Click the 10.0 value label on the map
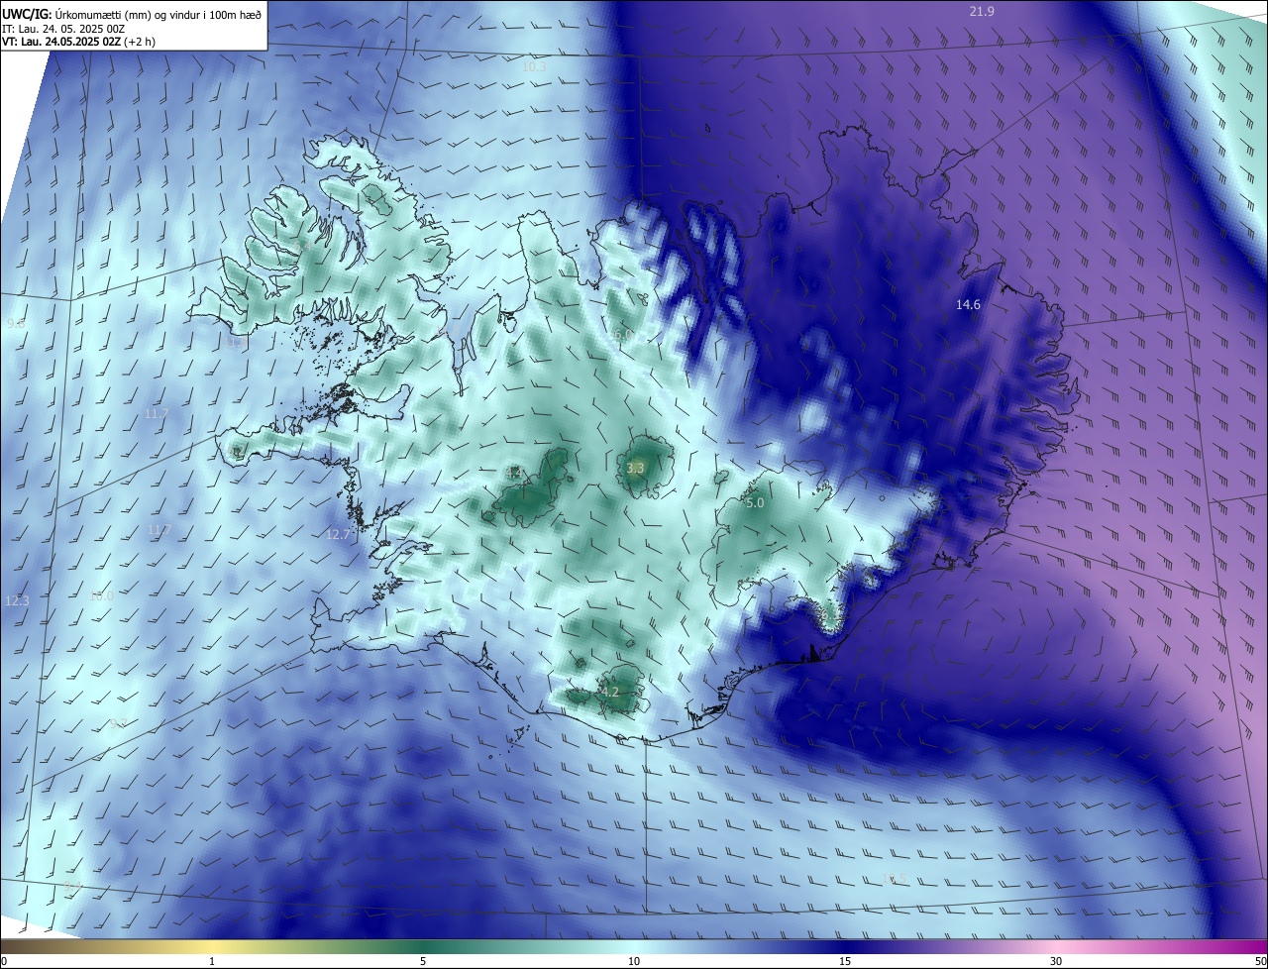 pos(101,595)
